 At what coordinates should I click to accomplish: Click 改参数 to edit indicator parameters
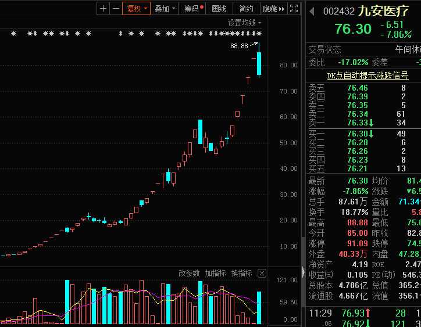click(189, 273)
